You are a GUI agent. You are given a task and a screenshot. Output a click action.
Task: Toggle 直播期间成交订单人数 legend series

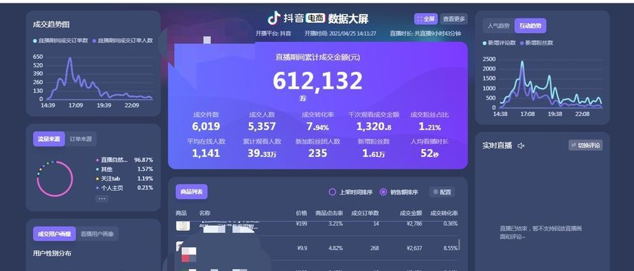[x=122, y=41]
